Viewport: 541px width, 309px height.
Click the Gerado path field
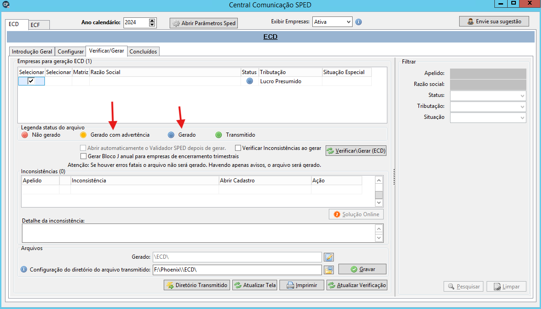237,257
